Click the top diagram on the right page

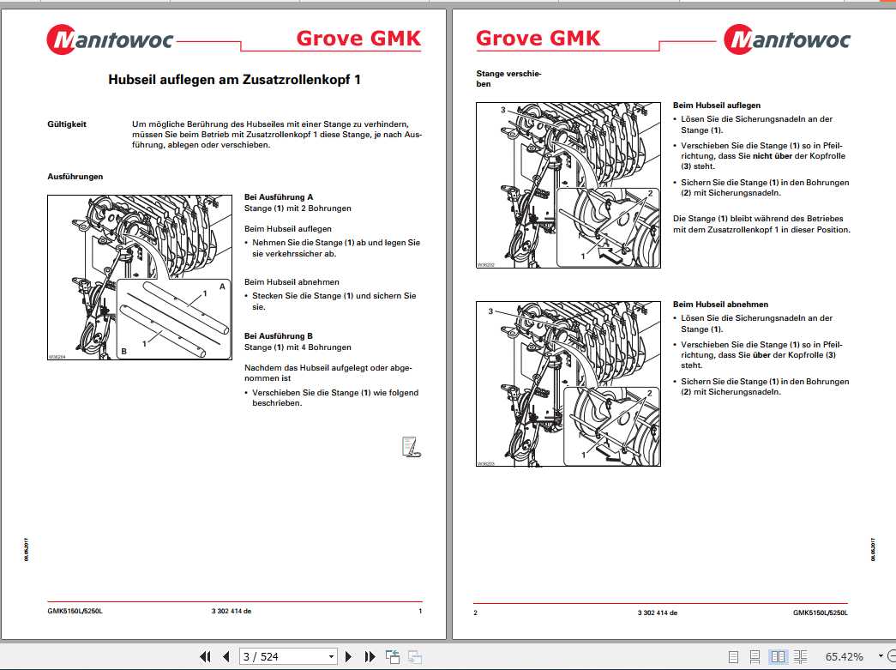point(568,185)
